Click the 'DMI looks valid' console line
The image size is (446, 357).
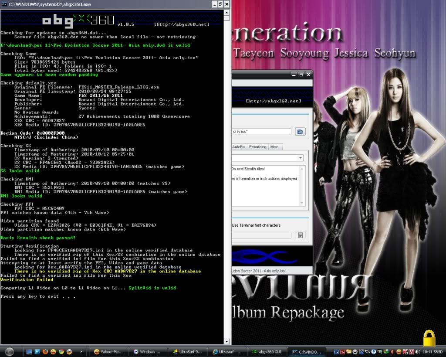[x=21, y=196]
